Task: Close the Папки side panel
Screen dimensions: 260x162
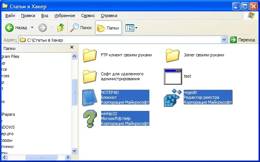Action: (x=72, y=47)
